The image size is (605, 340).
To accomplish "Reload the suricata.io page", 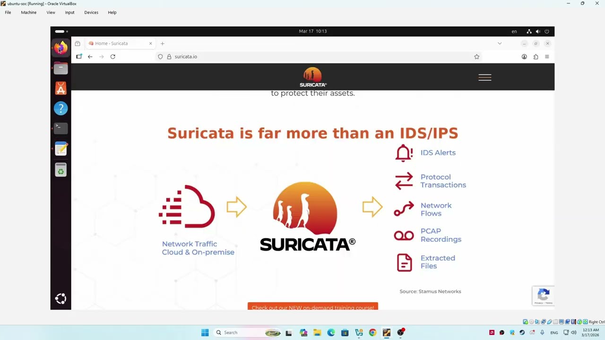I will point(112,57).
